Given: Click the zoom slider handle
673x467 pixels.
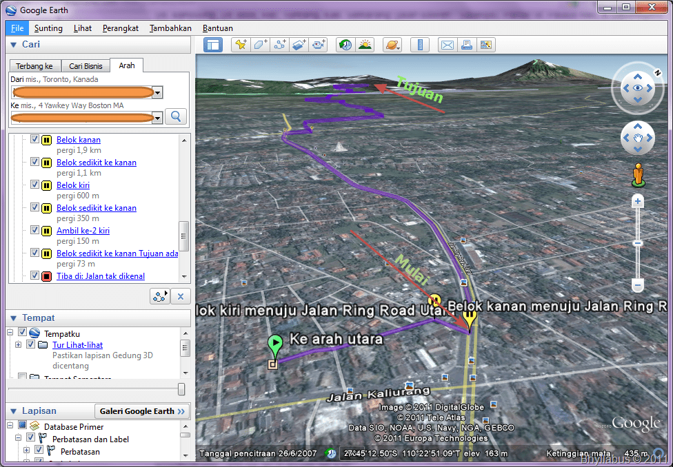Looking at the screenshot, I should tap(638, 243).
